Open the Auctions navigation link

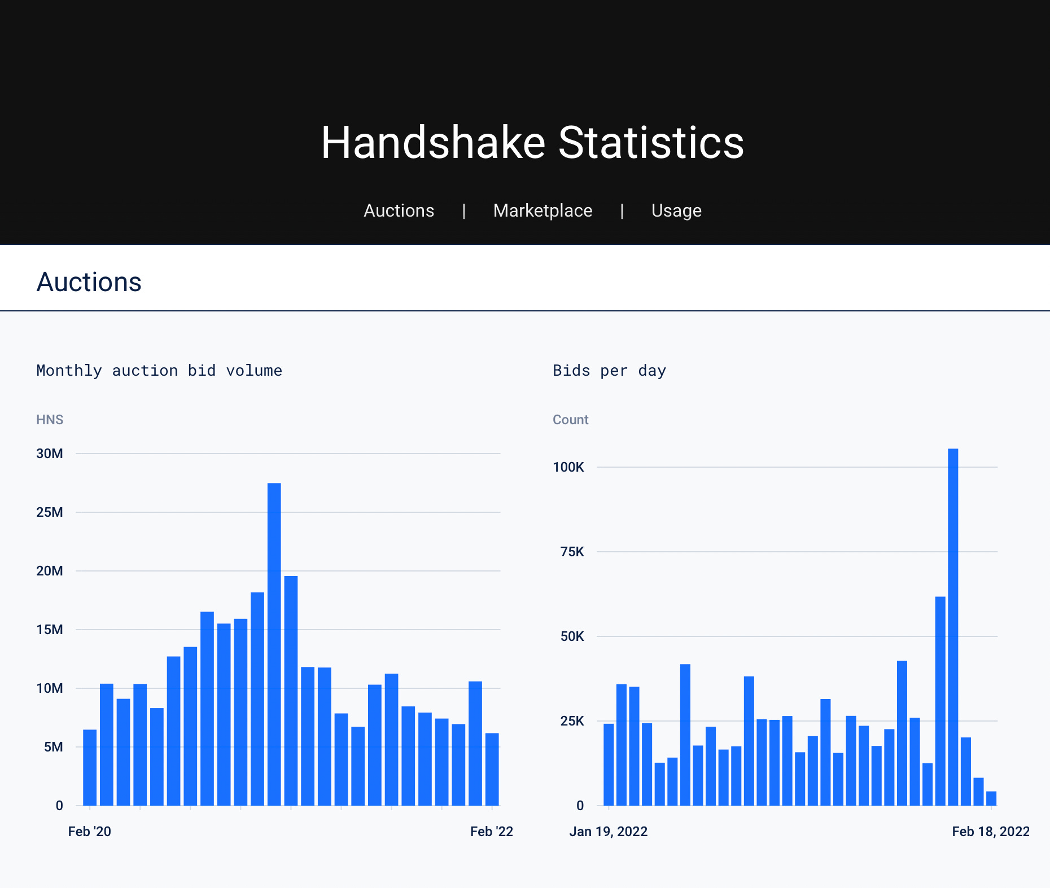coord(399,210)
